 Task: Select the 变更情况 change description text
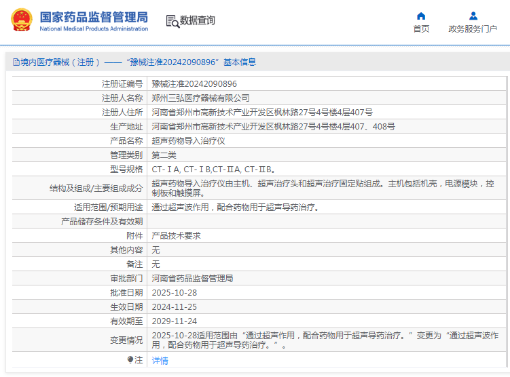coord(325,340)
